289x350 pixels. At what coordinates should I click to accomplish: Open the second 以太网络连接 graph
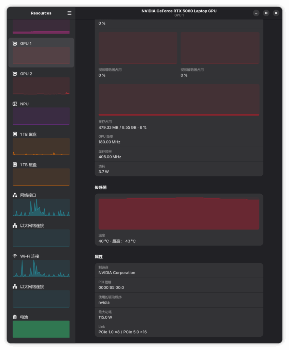(x=41, y=298)
